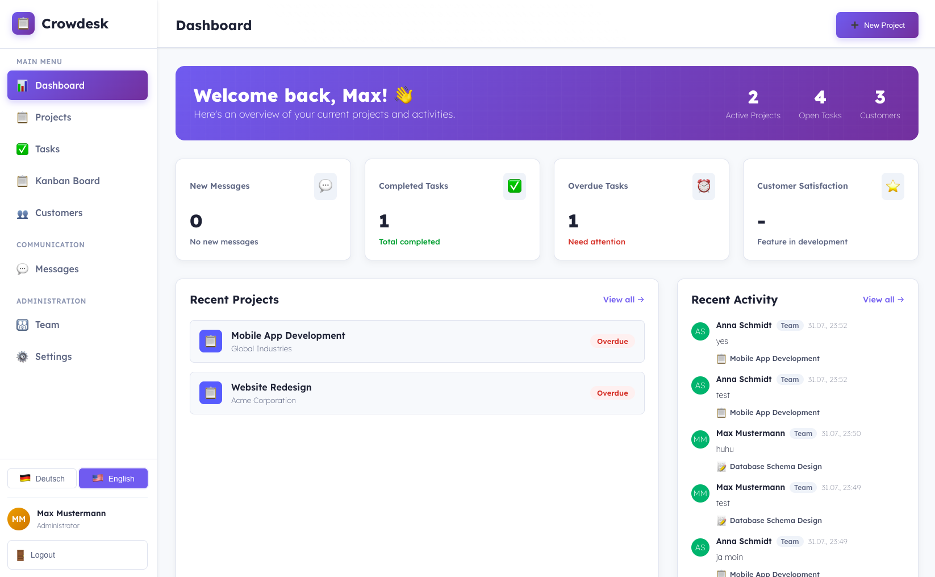Click the Overdue Tasks alarm clock icon
This screenshot has height=577, width=935.
tap(703, 186)
